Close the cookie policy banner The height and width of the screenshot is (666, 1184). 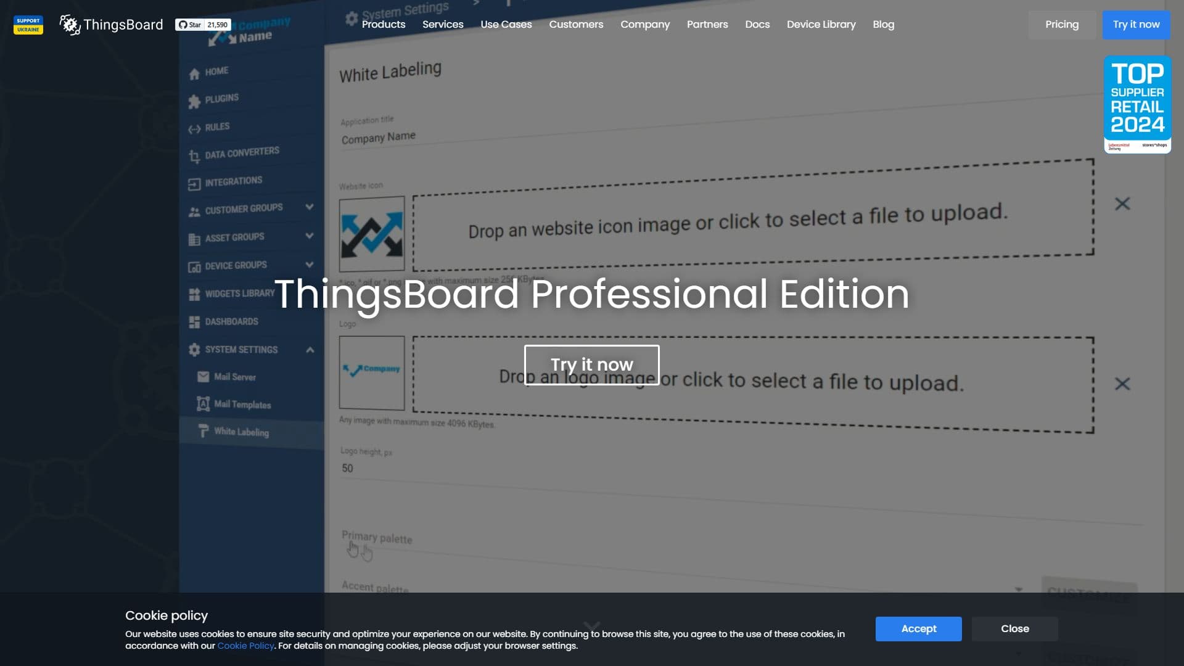click(1015, 629)
